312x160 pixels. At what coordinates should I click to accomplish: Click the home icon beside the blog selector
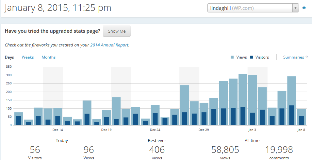click(304, 8)
